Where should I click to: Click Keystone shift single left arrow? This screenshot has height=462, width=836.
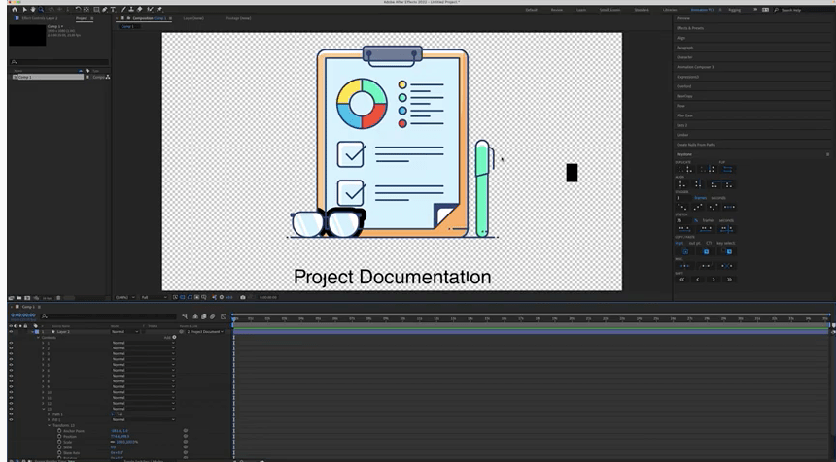pos(697,279)
